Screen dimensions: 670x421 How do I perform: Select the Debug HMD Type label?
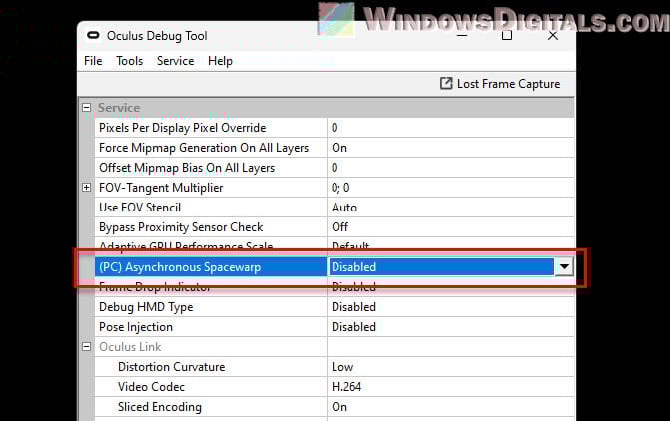(x=146, y=307)
